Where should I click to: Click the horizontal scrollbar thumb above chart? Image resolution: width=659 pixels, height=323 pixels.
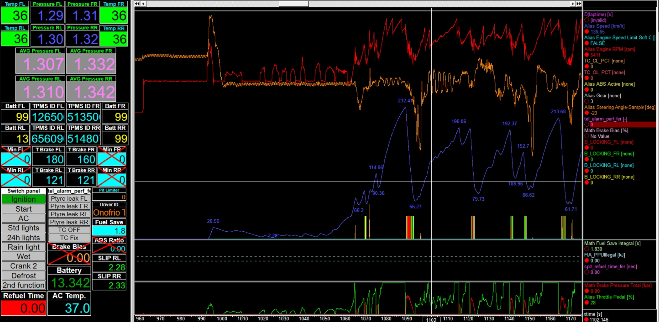coord(294,4)
